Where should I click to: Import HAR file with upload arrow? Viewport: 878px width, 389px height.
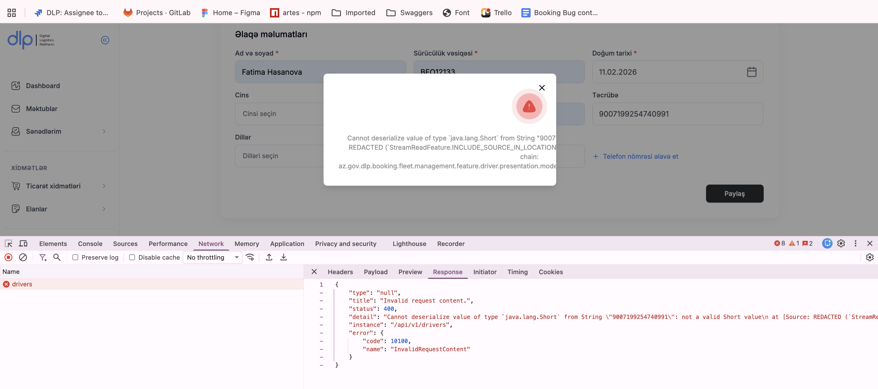click(x=269, y=258)
